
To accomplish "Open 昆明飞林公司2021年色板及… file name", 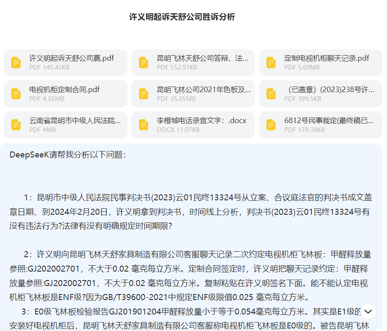I will click(203, 90).
